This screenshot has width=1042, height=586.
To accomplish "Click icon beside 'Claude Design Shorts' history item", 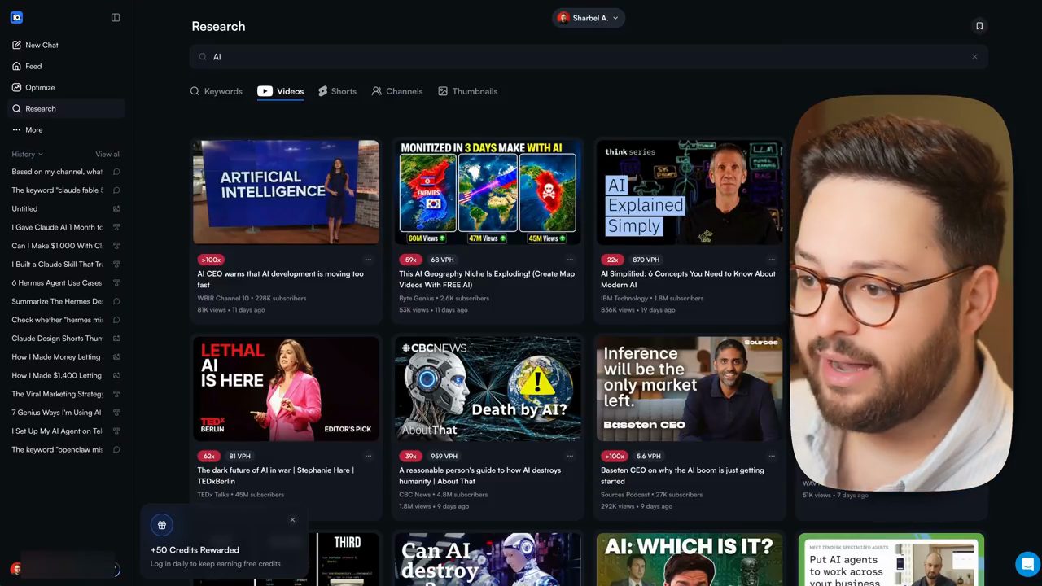I will 116,339.
